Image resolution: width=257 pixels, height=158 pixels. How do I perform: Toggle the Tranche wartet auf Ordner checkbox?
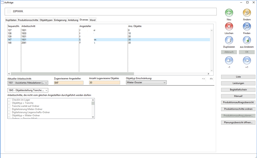9,106
